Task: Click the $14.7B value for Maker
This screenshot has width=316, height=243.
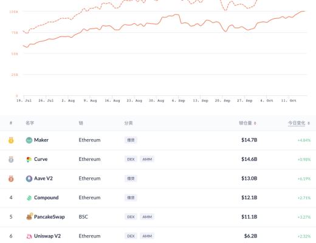Action: (249, 140)
